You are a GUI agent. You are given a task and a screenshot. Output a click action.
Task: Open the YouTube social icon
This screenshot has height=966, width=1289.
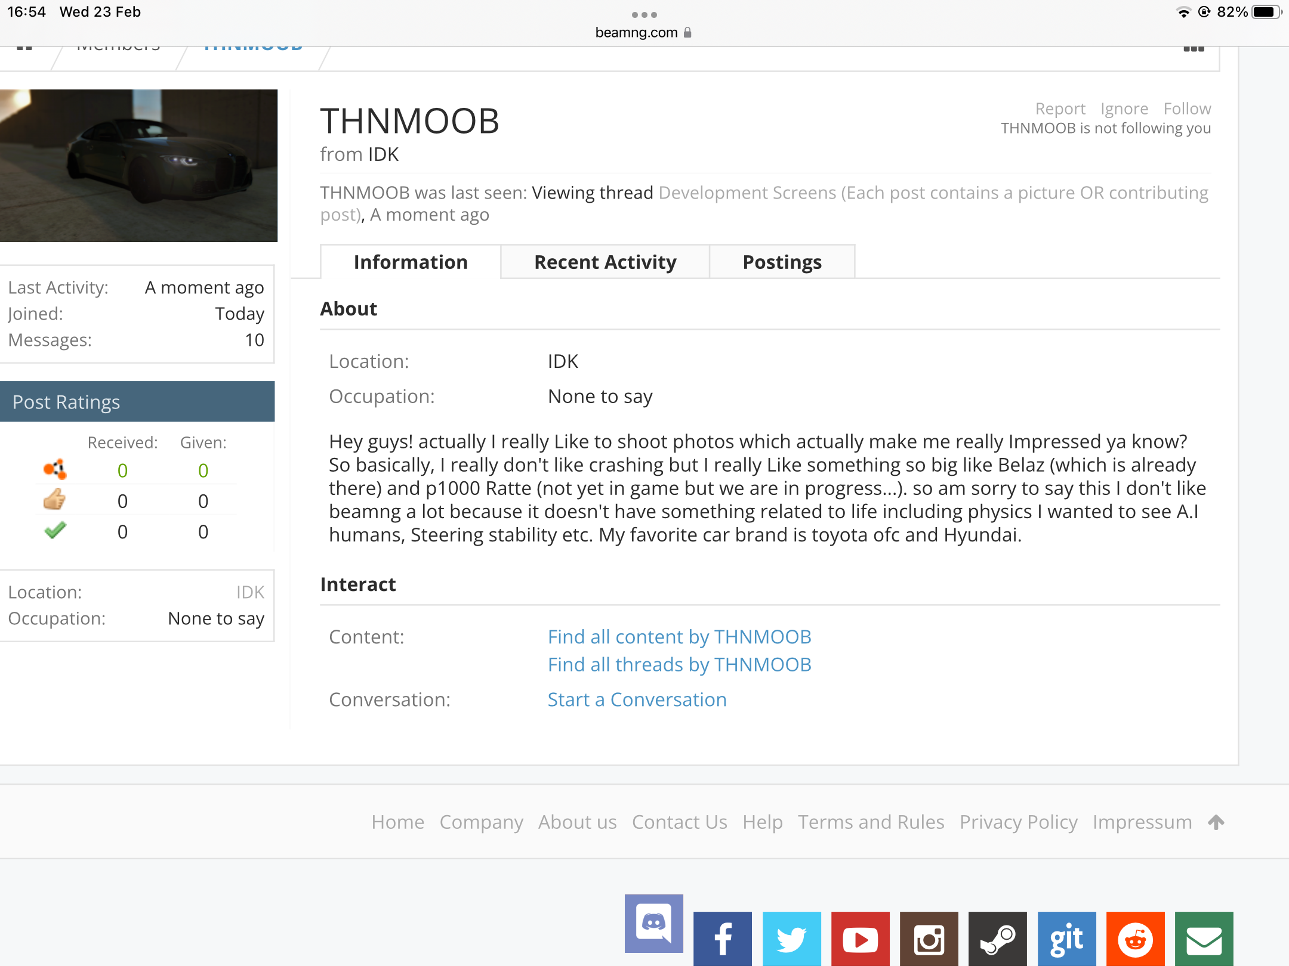click(860, 939)
